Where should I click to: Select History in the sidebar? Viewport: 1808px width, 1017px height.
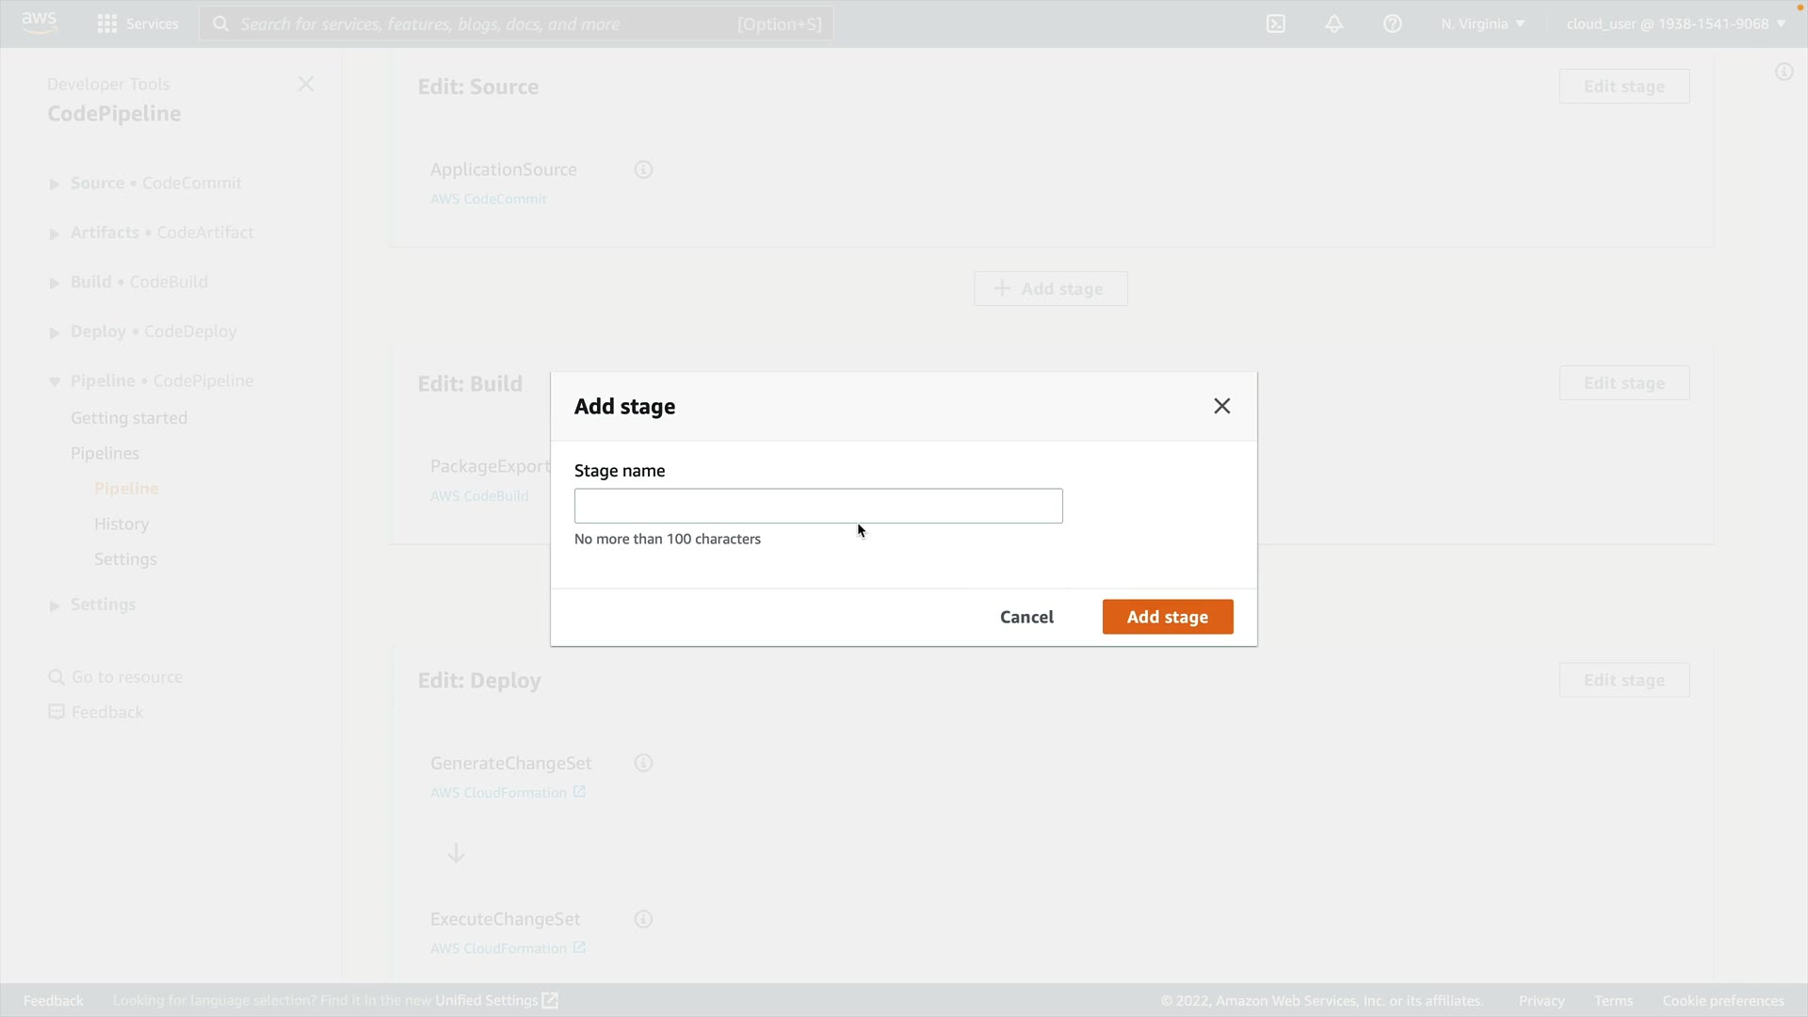tap(121, 524)
